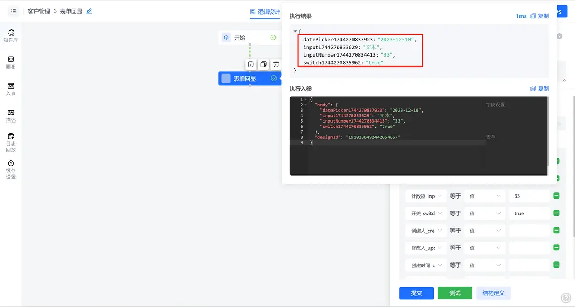Click the 1ms execution time label

[521, 16]
